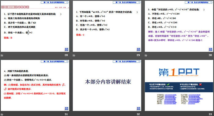Click option D with fraction on slide 28
Image resolution: width=214 pixels, height=116 pixels.
(x=18, y=32)
